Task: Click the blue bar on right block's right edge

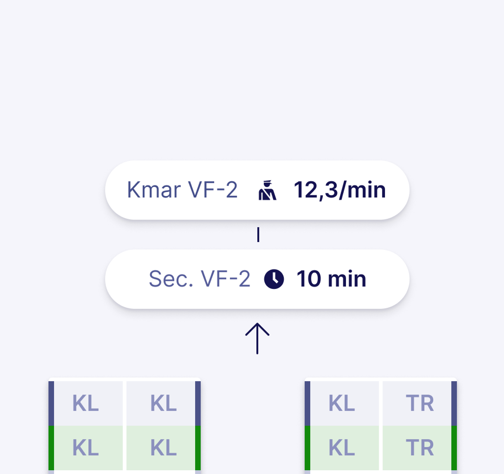Action: tap(454, 403)
